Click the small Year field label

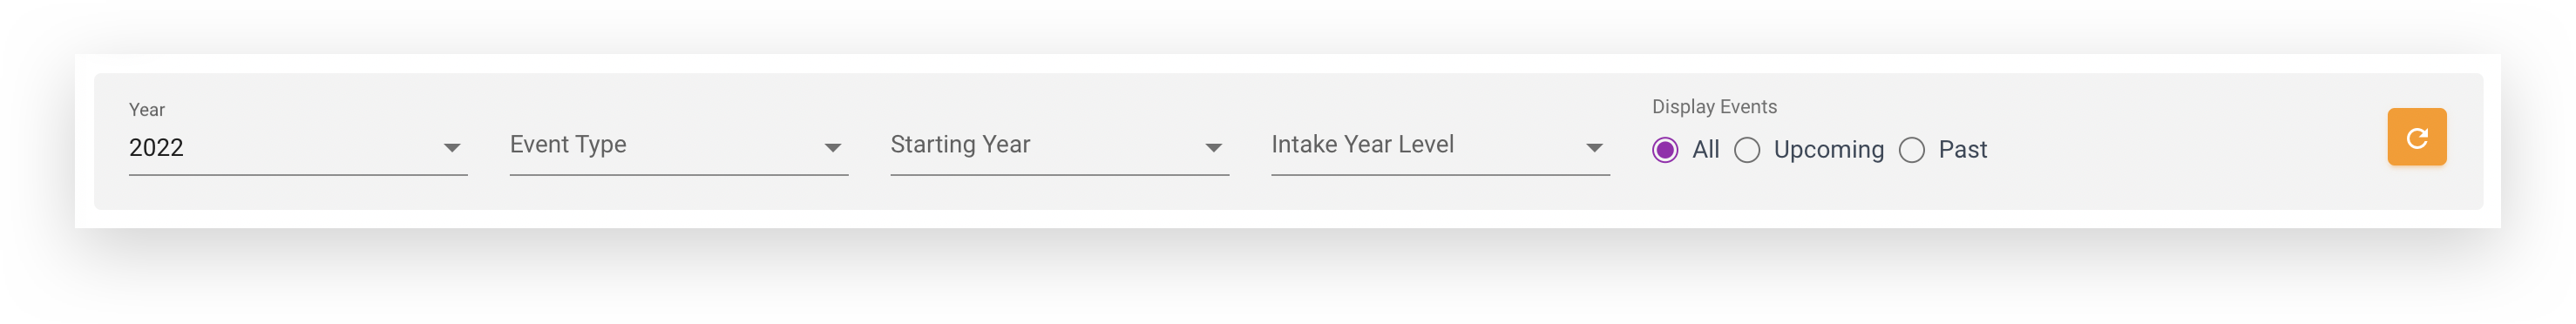(147, 110)
